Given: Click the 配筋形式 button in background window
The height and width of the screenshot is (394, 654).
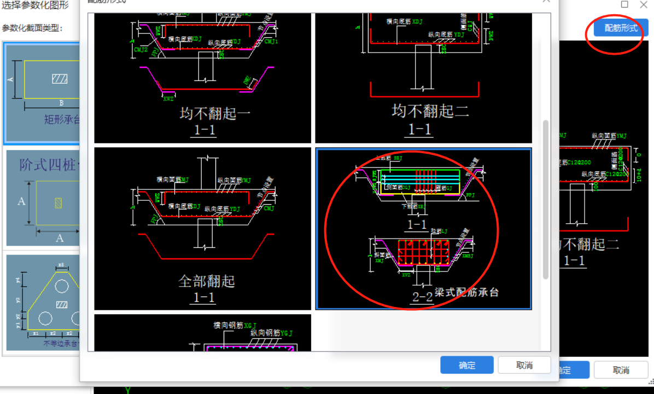Looking at the screenshot, I should (x=621, y=28).
